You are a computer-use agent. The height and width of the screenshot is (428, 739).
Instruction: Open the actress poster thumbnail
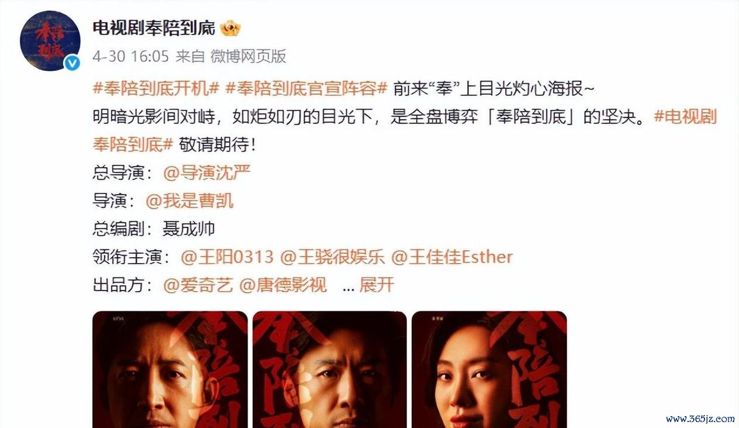tap(489, 369)
